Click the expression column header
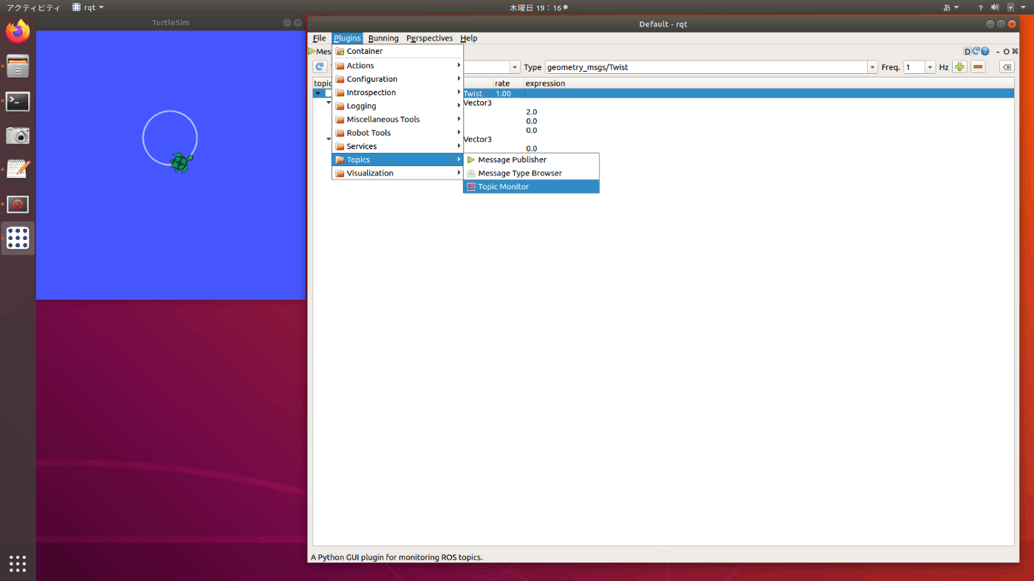This screenshot has height=581, width=1034. (x=545, y=83)
